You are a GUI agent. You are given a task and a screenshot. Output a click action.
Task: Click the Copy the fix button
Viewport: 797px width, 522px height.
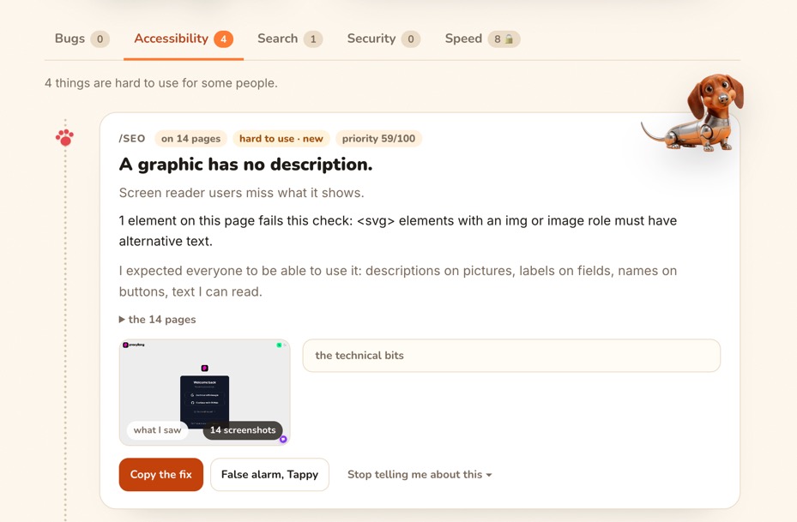[161, 475]
